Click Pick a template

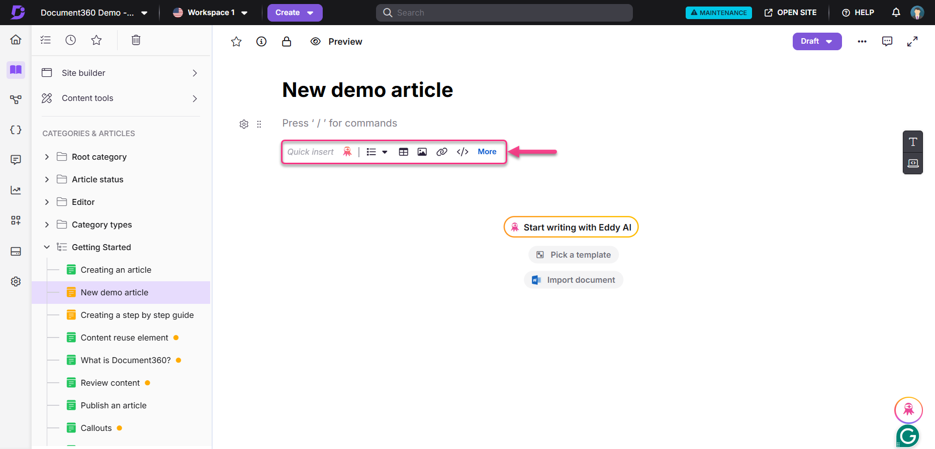[x=574, y=255]
